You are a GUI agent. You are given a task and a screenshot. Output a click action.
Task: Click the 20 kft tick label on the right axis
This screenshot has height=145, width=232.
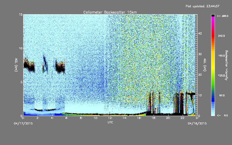pos(200,75)
